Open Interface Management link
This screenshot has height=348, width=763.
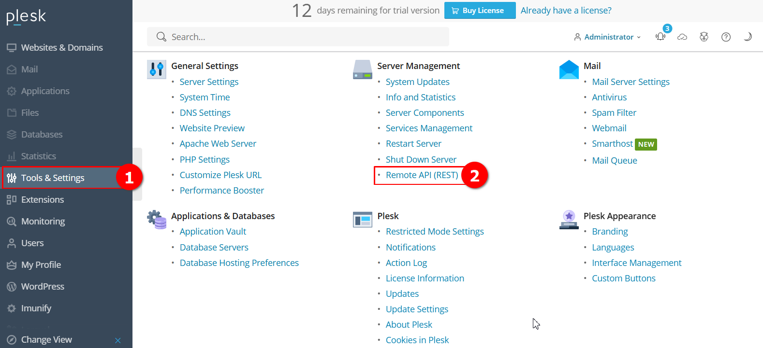(637, 263)
